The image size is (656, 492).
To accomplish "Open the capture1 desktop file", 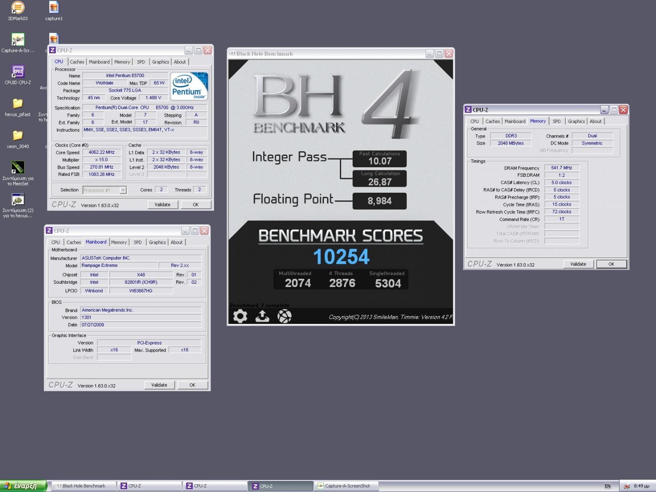I will point(54,11).
